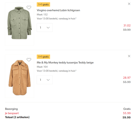Open Vingino overhemd Lobin lichtgroen product title
Viewport: 136px width, 121px height.
(x=58, y=10)
